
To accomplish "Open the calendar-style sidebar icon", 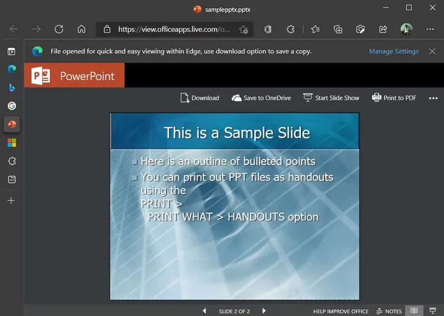I will (12, 179).
